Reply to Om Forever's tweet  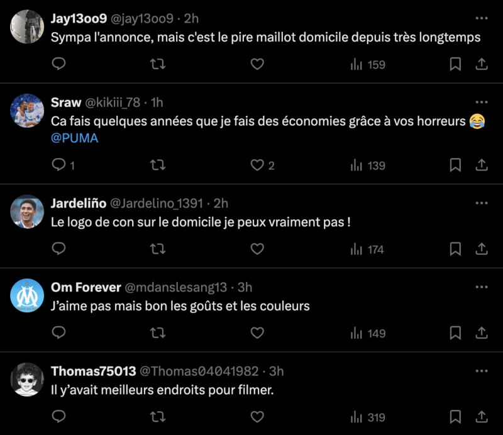click(x=58, y=333)
